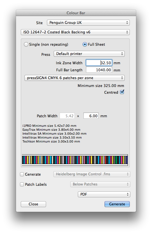The image size is (152, 234).
Task: Click the Colour Bar title bar
Action: click(x=76, y=13)
